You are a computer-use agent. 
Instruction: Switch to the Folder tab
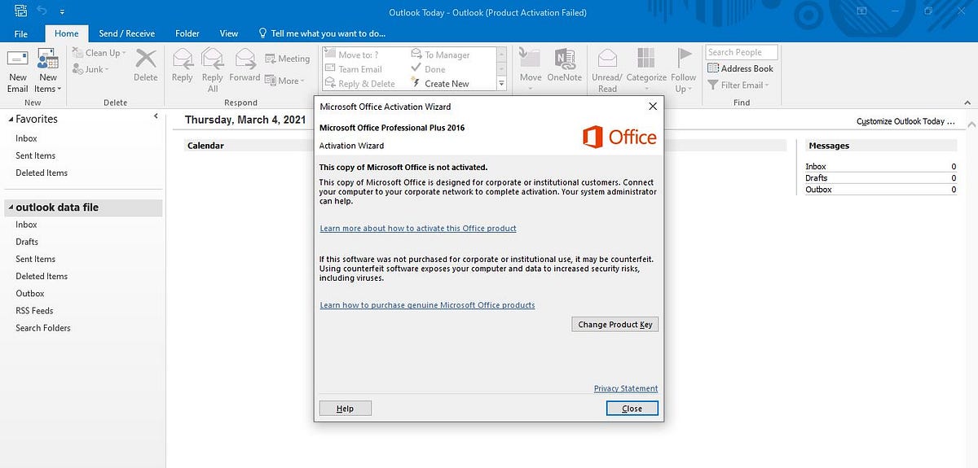[x=187, y=33]
